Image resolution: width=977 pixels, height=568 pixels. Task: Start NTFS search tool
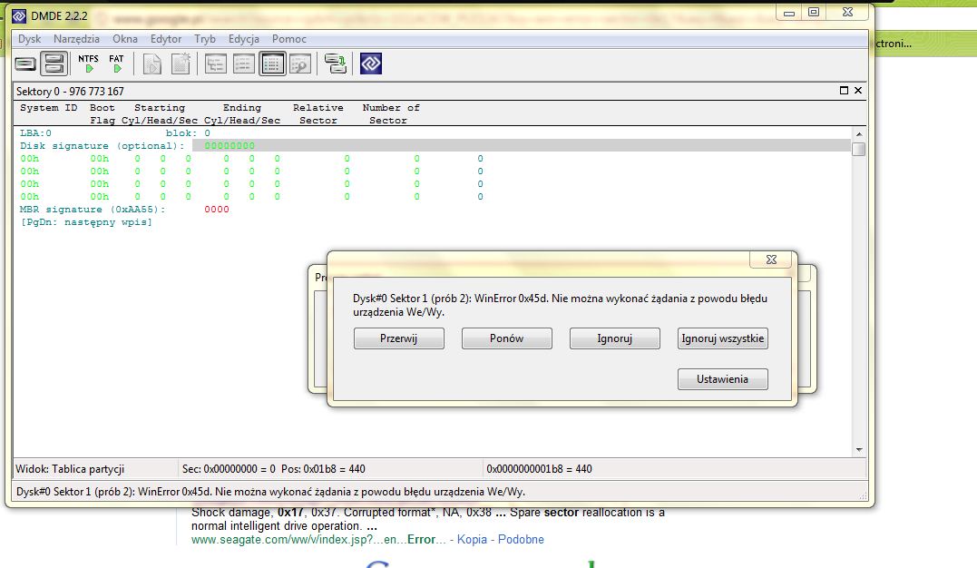89,64
